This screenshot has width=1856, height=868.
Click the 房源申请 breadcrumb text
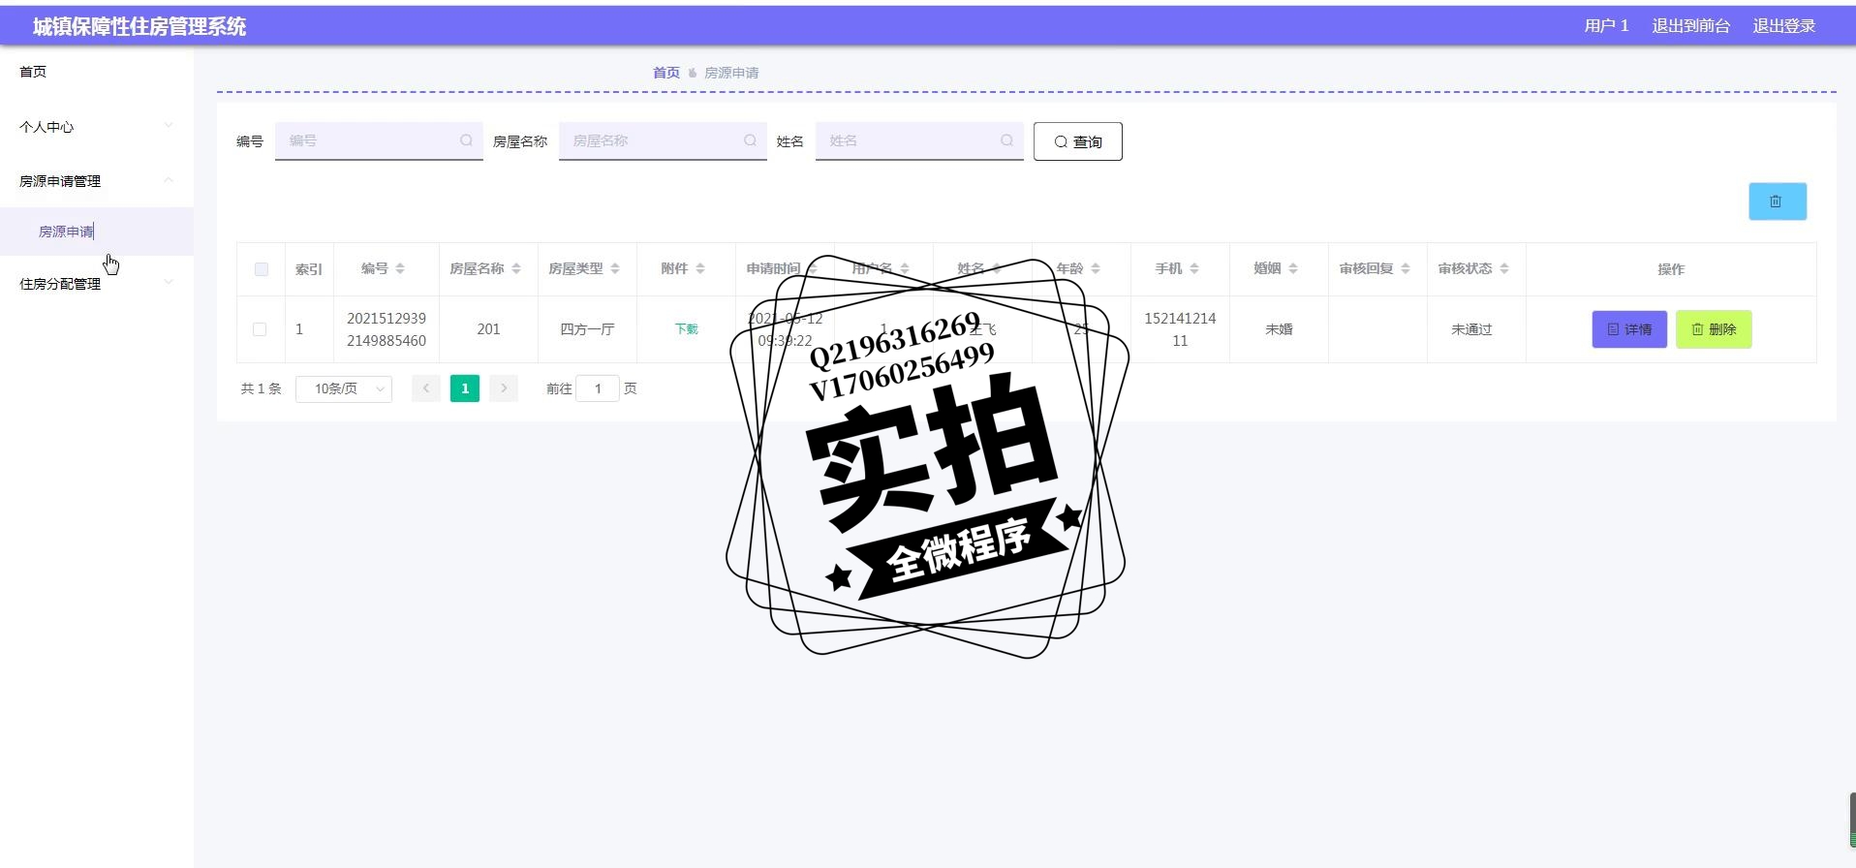[731, 73]
